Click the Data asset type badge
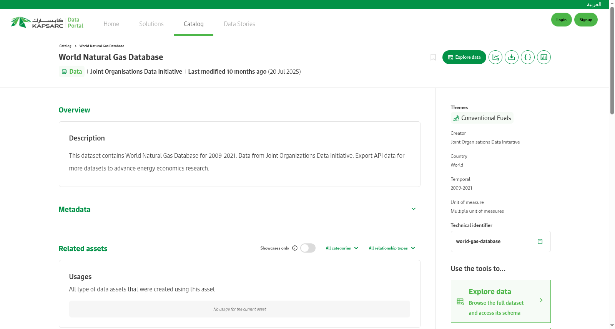615x329 pixels. [72, 71]
